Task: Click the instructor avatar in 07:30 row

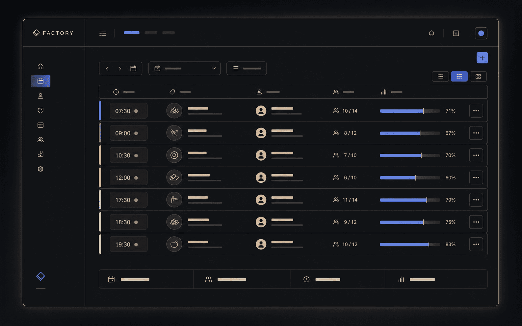Action: tap(261, 111)
